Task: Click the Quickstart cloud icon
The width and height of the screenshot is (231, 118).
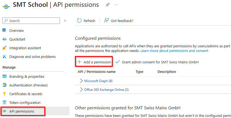Action: click(4, 39)
